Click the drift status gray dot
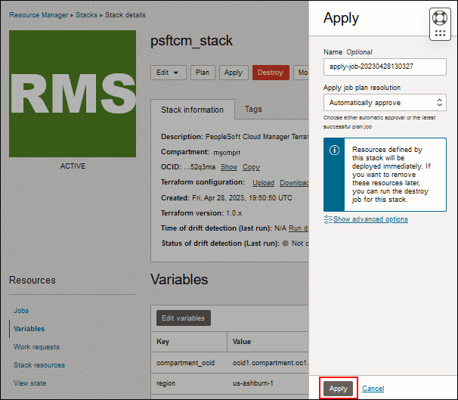 pos(286,243)
